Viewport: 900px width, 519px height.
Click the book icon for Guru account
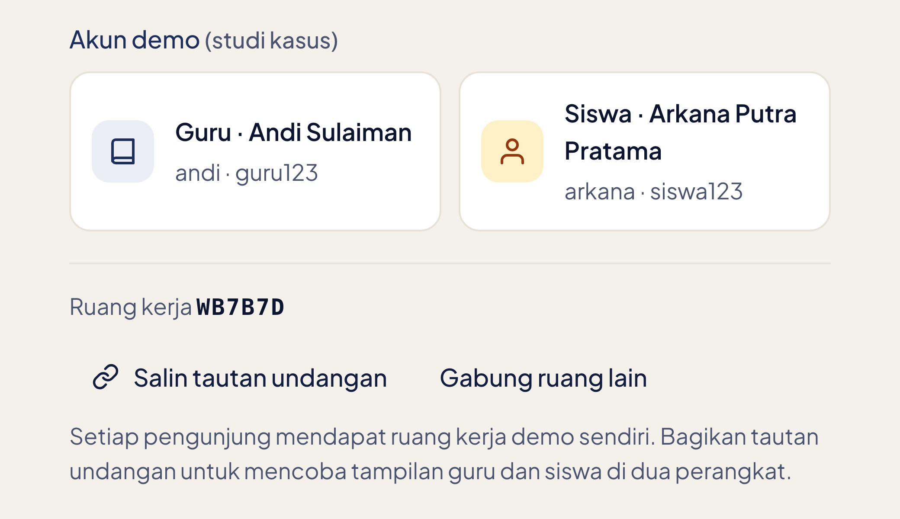[x=123, y=151]
